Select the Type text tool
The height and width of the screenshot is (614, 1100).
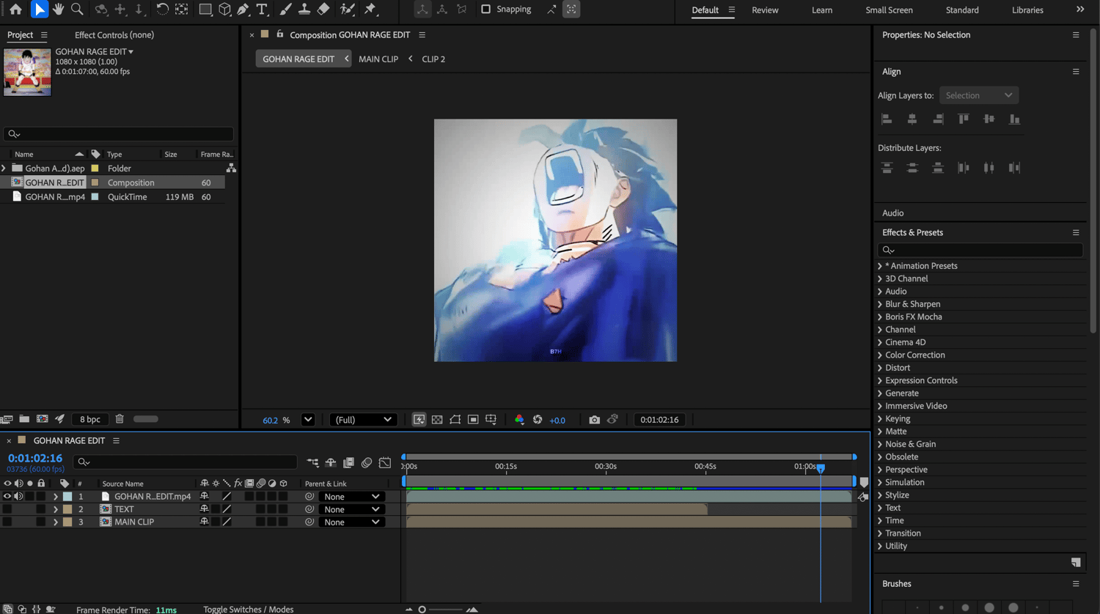262,10
